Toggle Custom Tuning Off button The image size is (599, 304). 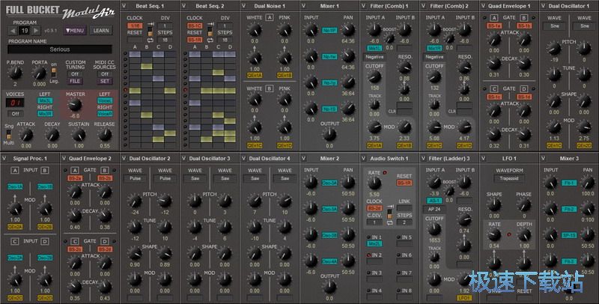click(x=75, y=74)
